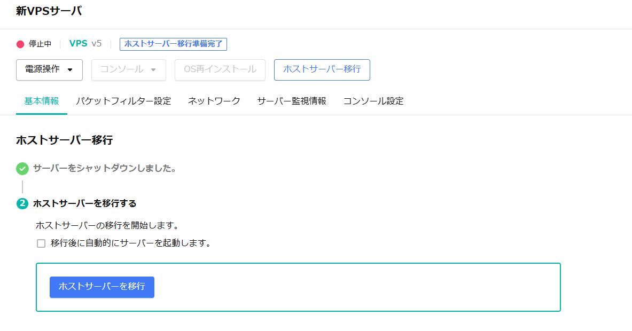Image resolution: width=632 pixels, height=331 pixels.
Task: Switch to the パケットフィルター設定 tab
Action: 122,100
